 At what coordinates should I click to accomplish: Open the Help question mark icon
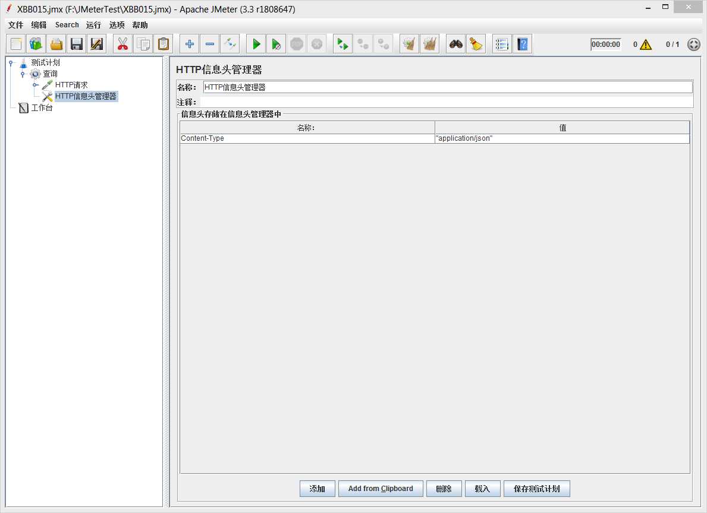point(522,44)
